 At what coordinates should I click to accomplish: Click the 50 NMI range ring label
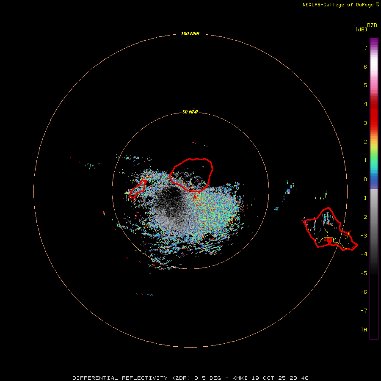(190, 112)
